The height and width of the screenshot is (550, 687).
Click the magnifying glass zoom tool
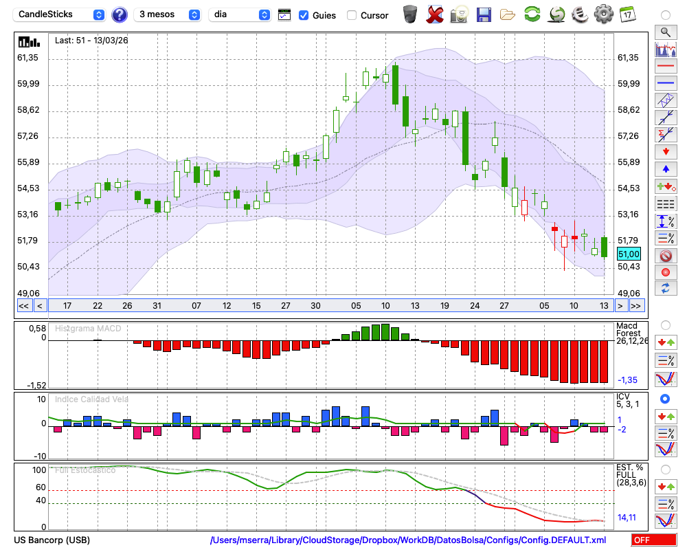click(665, 32)
